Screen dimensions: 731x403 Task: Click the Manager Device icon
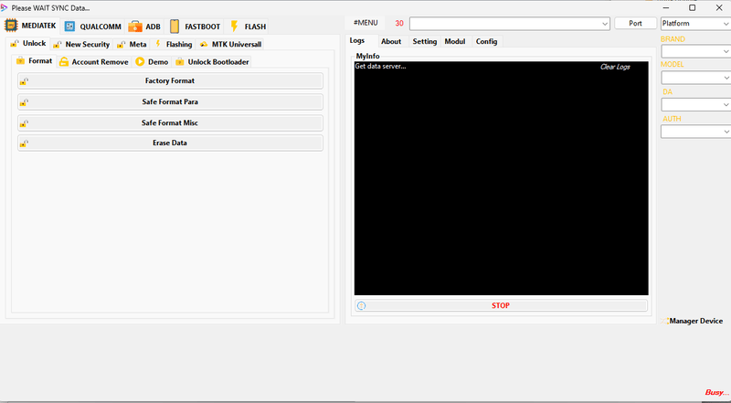[667, 321]
